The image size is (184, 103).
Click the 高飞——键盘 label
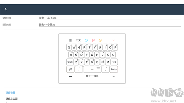pyautogui.click(x=92, y=76)
